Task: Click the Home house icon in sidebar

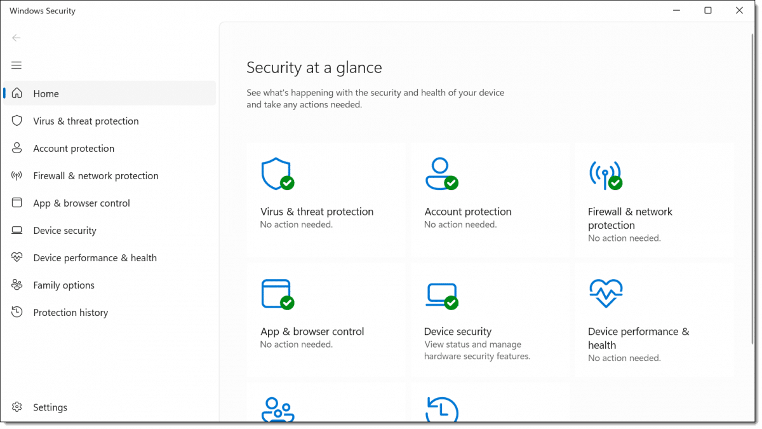Action: (17, 93)
